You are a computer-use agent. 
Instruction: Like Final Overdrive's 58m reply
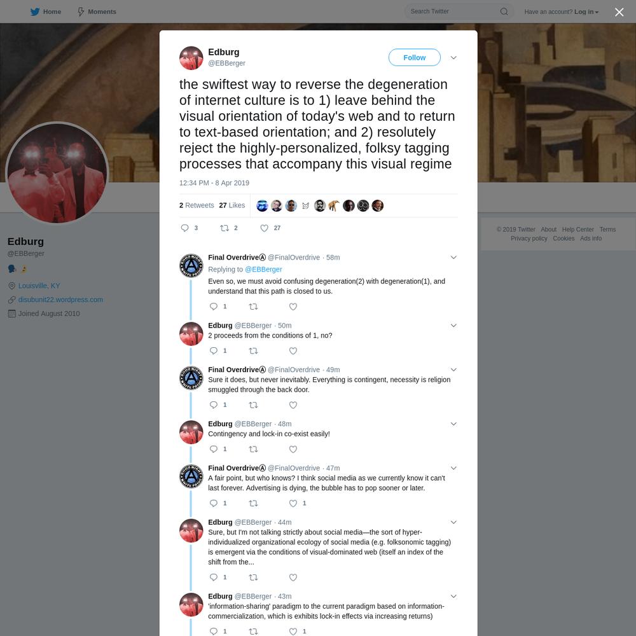pos(293,307)
